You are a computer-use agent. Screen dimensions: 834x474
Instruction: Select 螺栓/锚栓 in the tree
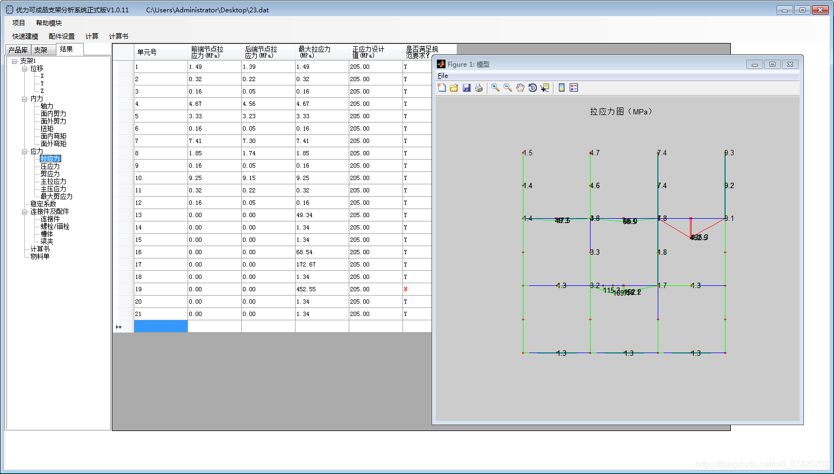(x=55, y=227)
